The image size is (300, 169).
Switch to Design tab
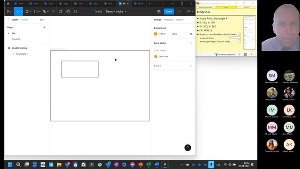point(157,20)
